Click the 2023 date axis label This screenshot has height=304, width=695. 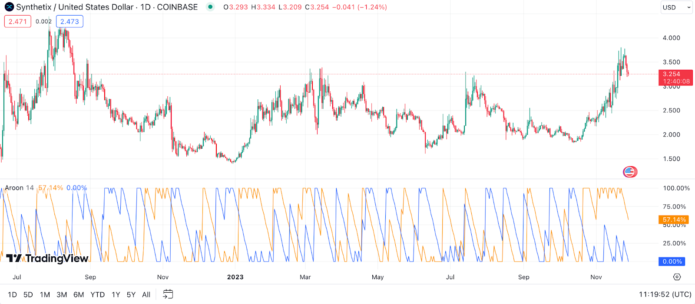click(x=235, y=277)
